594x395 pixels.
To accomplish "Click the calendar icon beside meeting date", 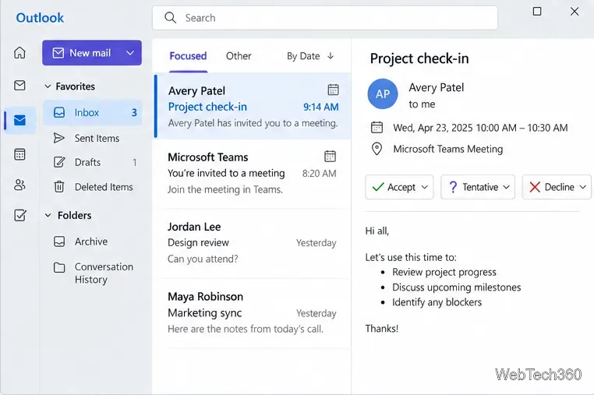I will click(x=377, y=127).
